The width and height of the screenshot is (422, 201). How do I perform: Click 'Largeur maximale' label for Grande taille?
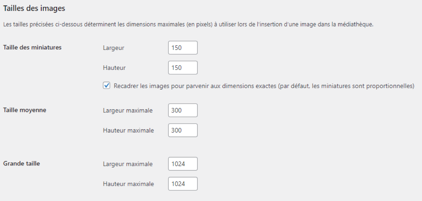click(128, 164)
